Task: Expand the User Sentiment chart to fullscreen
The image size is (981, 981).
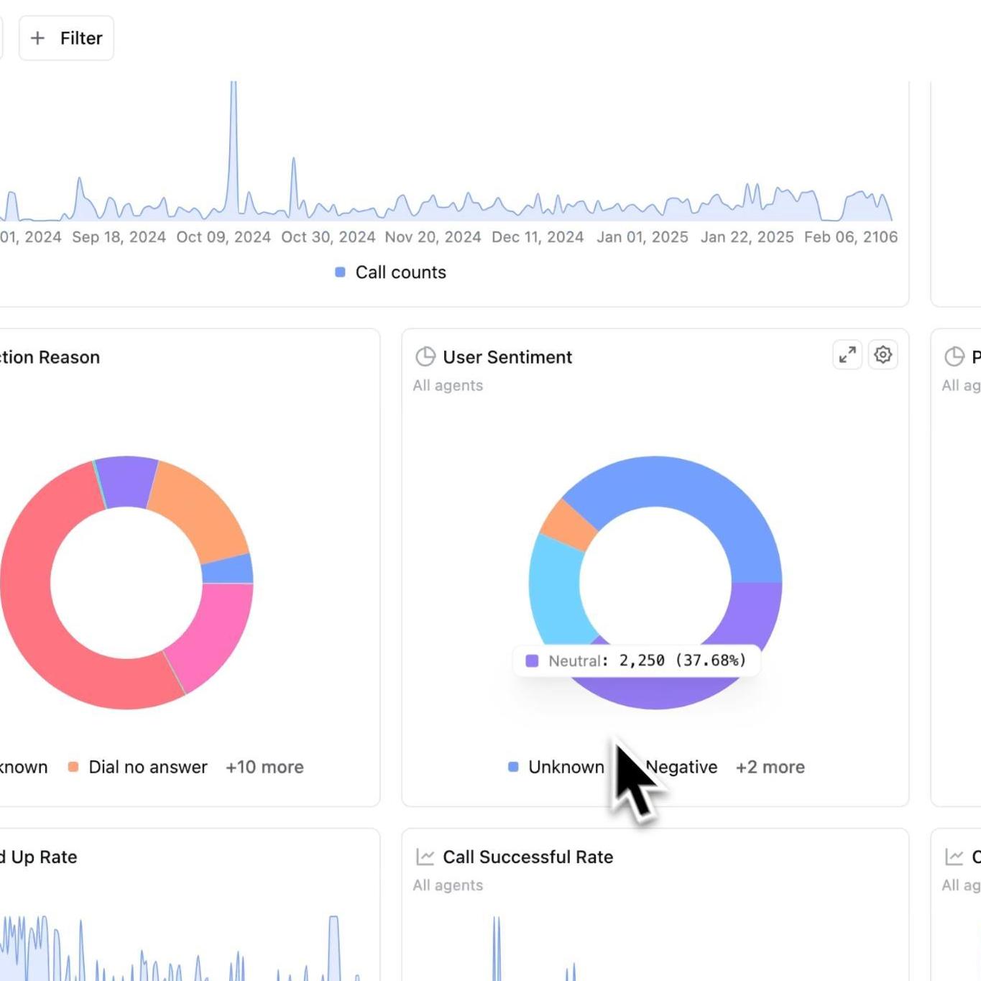Action: point(847,355)
